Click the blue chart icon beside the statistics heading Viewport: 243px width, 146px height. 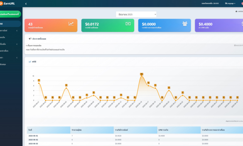tap(30, 61)
